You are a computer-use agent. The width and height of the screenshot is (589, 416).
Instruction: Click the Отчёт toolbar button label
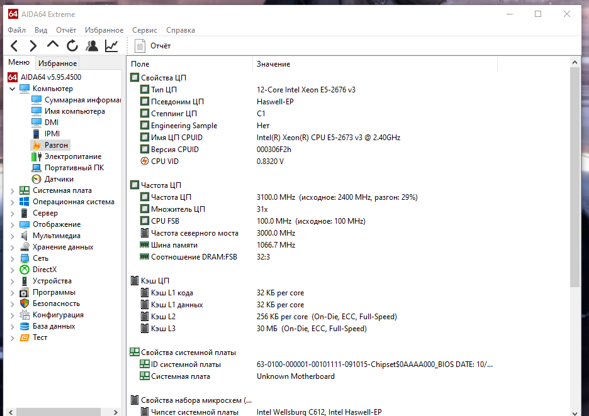160,46
